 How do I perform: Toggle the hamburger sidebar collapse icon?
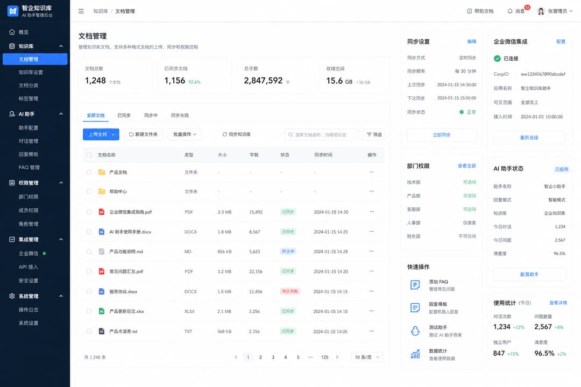[x=81, y=11]
